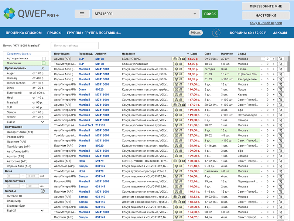Open help icon next to Склады
This screenshot has height=221, width=294.
[43, 191]
